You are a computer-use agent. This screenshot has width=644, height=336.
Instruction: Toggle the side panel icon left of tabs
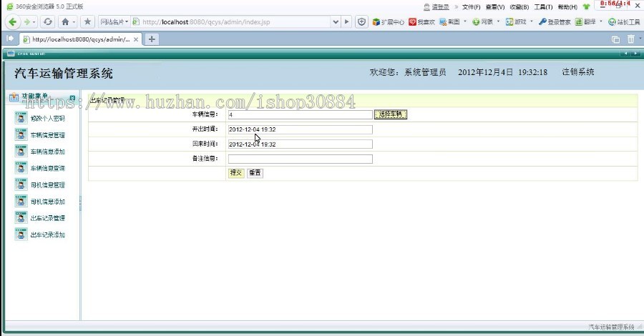point(10,39)
